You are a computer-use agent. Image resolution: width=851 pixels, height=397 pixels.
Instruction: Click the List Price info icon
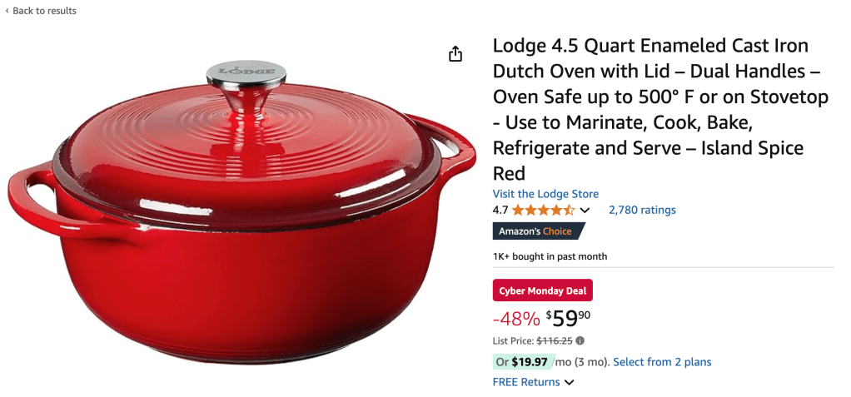tap(580, 341)
